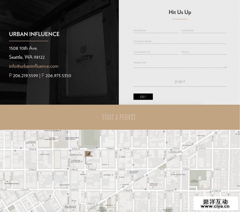Focus the Company Name input
Screen dimensions: 240x212
click(x=179, y=41)
